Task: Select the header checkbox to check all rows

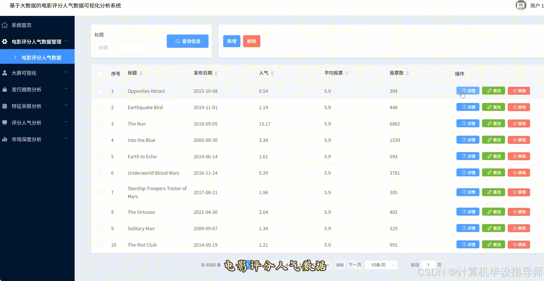Action: 99,74
